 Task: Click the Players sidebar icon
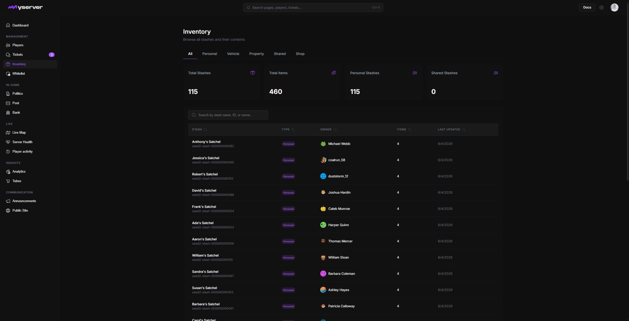tap(8, 45)
